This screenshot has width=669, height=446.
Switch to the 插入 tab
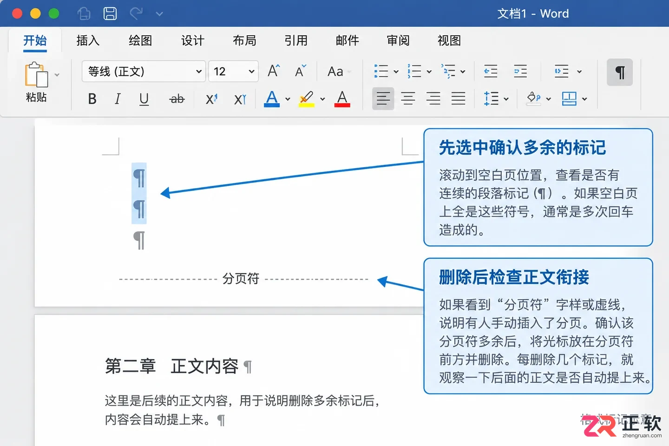tap(88, 41)
